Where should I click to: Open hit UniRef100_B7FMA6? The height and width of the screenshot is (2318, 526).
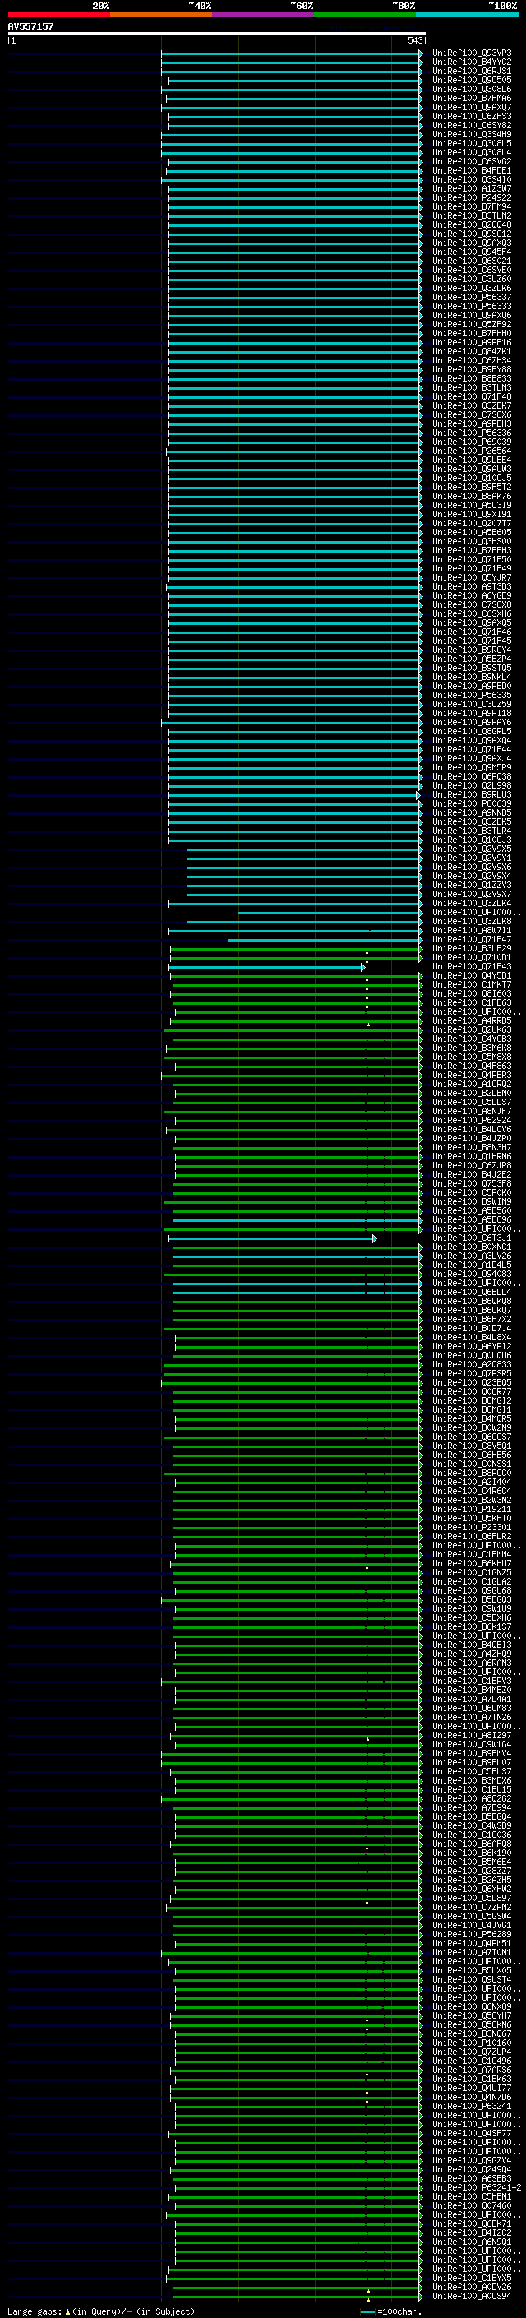(x=471, y=98)
